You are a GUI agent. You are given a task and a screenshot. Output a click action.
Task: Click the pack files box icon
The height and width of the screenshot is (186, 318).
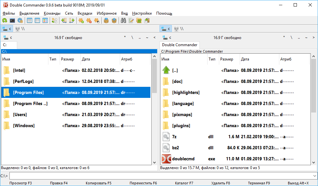pyautogui.click(x=106, y=20)
